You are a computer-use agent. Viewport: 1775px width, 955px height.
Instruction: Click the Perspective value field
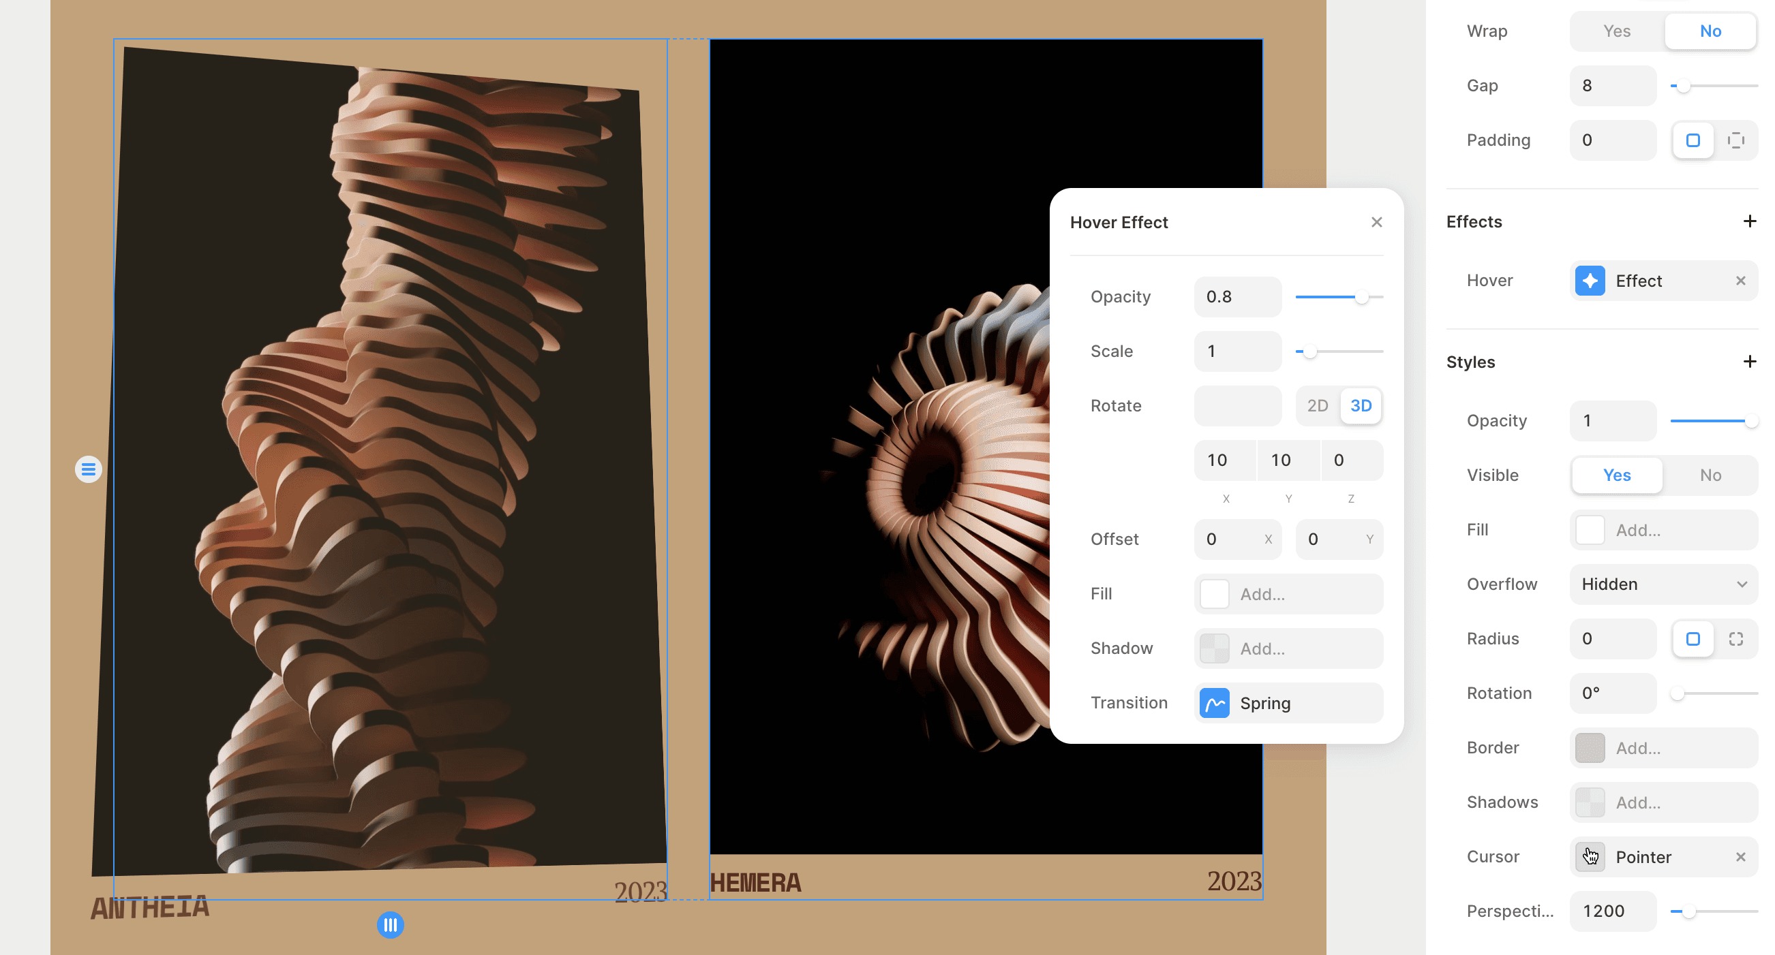click(1611, 911)
